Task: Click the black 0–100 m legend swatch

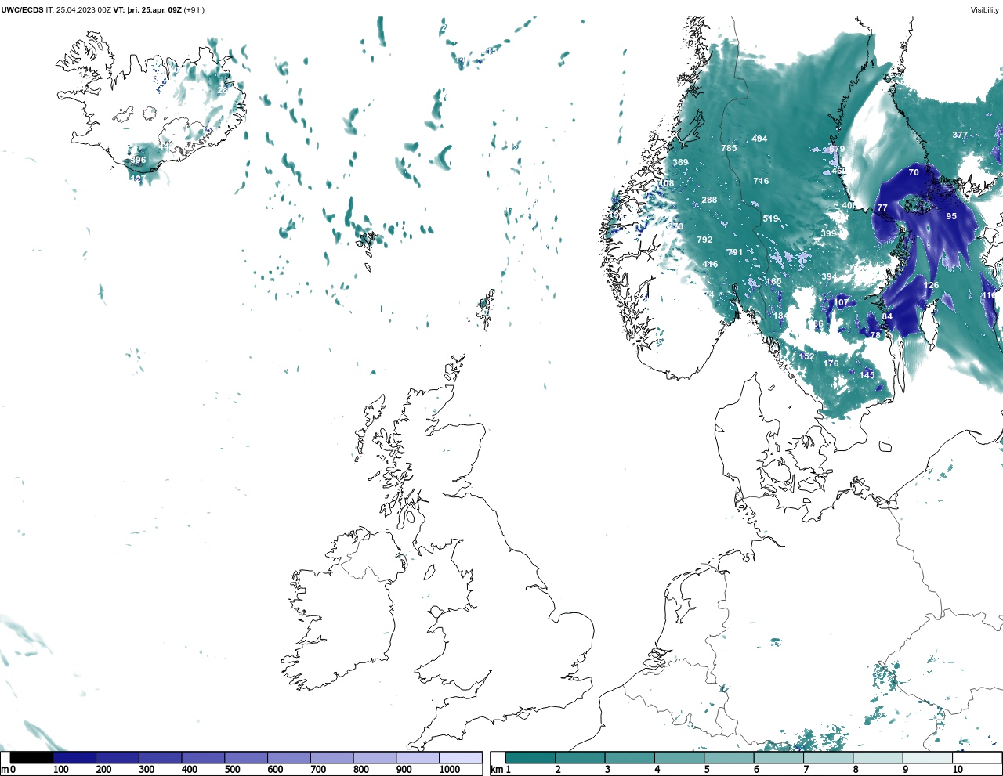Action: coord(31,757)
